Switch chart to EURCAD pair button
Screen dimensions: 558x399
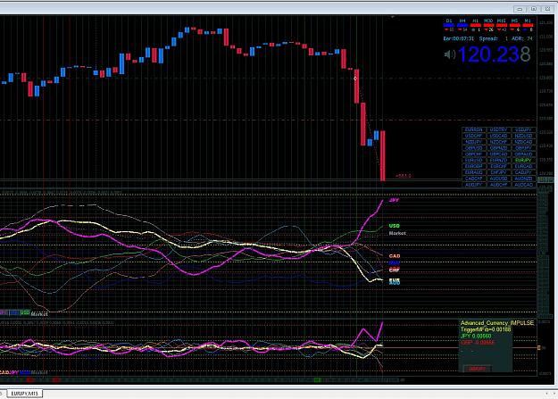[523, 166]
